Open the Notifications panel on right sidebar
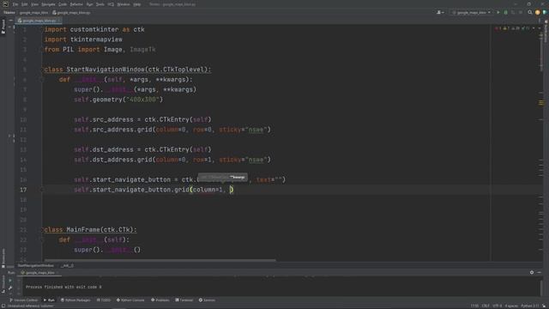Screen dimensions: 549x309 [546, 32]
